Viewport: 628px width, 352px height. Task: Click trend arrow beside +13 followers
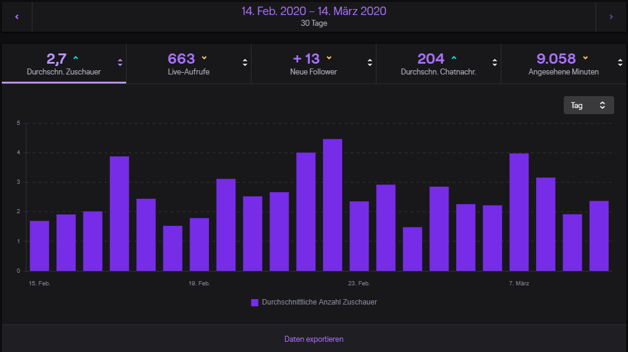[328, 58]
